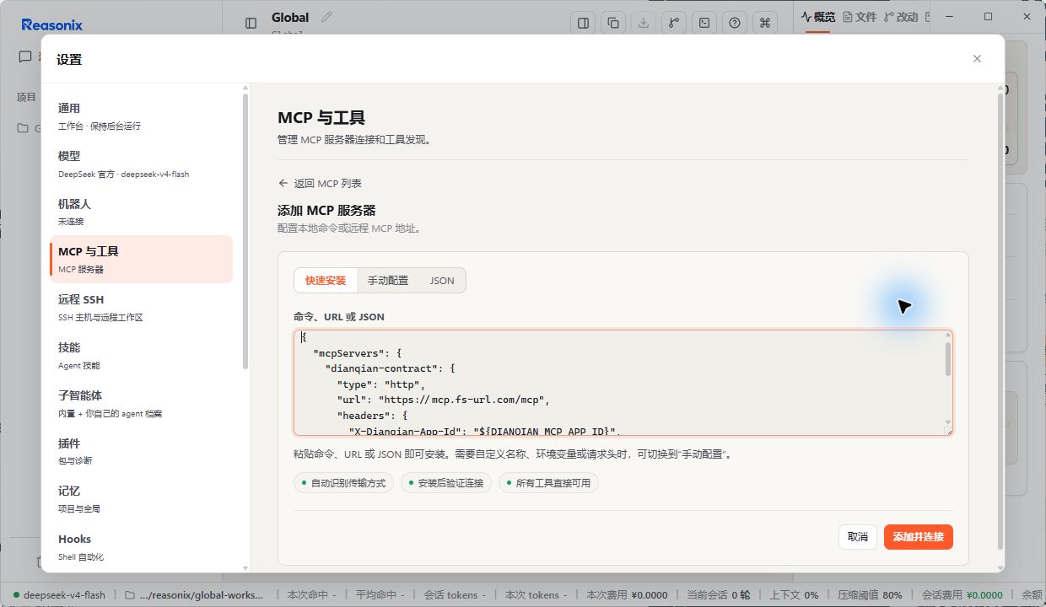Click main settings content scrollbar
Viewport: 1046px width, 607px height.
[1001, 320]
